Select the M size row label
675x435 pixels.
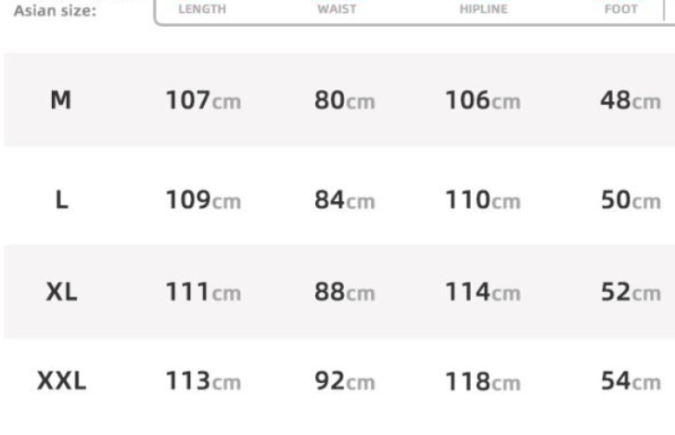pos(61,101)
